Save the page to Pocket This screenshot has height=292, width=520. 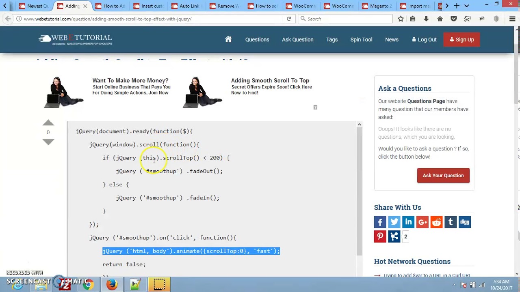454,19
